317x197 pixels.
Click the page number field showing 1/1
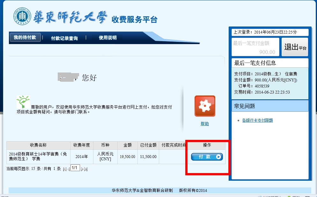(75, 168)
